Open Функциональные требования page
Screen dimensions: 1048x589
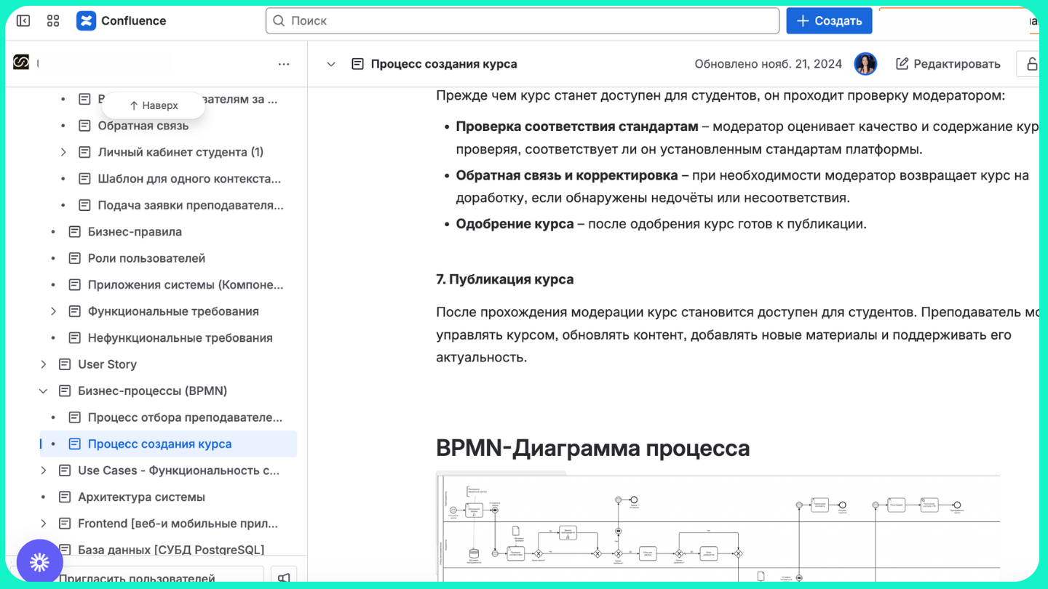[x=173, y=311]
